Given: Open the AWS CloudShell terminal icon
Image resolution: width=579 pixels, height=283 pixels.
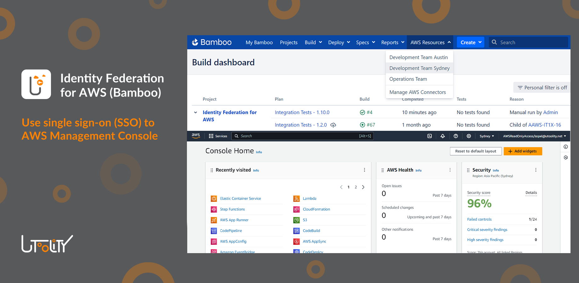Looking at the screenshot, I should click(x=430, y=136).
